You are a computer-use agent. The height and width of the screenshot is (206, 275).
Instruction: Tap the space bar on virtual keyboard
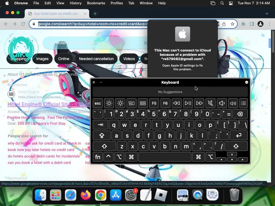165,157
